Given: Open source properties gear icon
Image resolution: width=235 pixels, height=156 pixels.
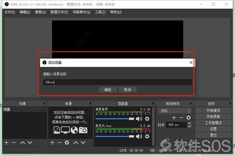Looking at the screenshot, I should (67, 143).
